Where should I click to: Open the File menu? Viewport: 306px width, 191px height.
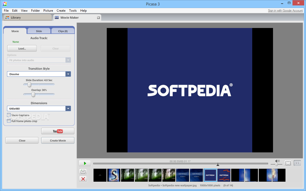(6, 11)
